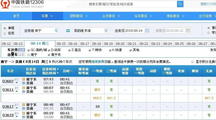The width and height of the screenshot is (216, 120).
Task: Expand price details arrow for D3607
Action: pos(17,83)
